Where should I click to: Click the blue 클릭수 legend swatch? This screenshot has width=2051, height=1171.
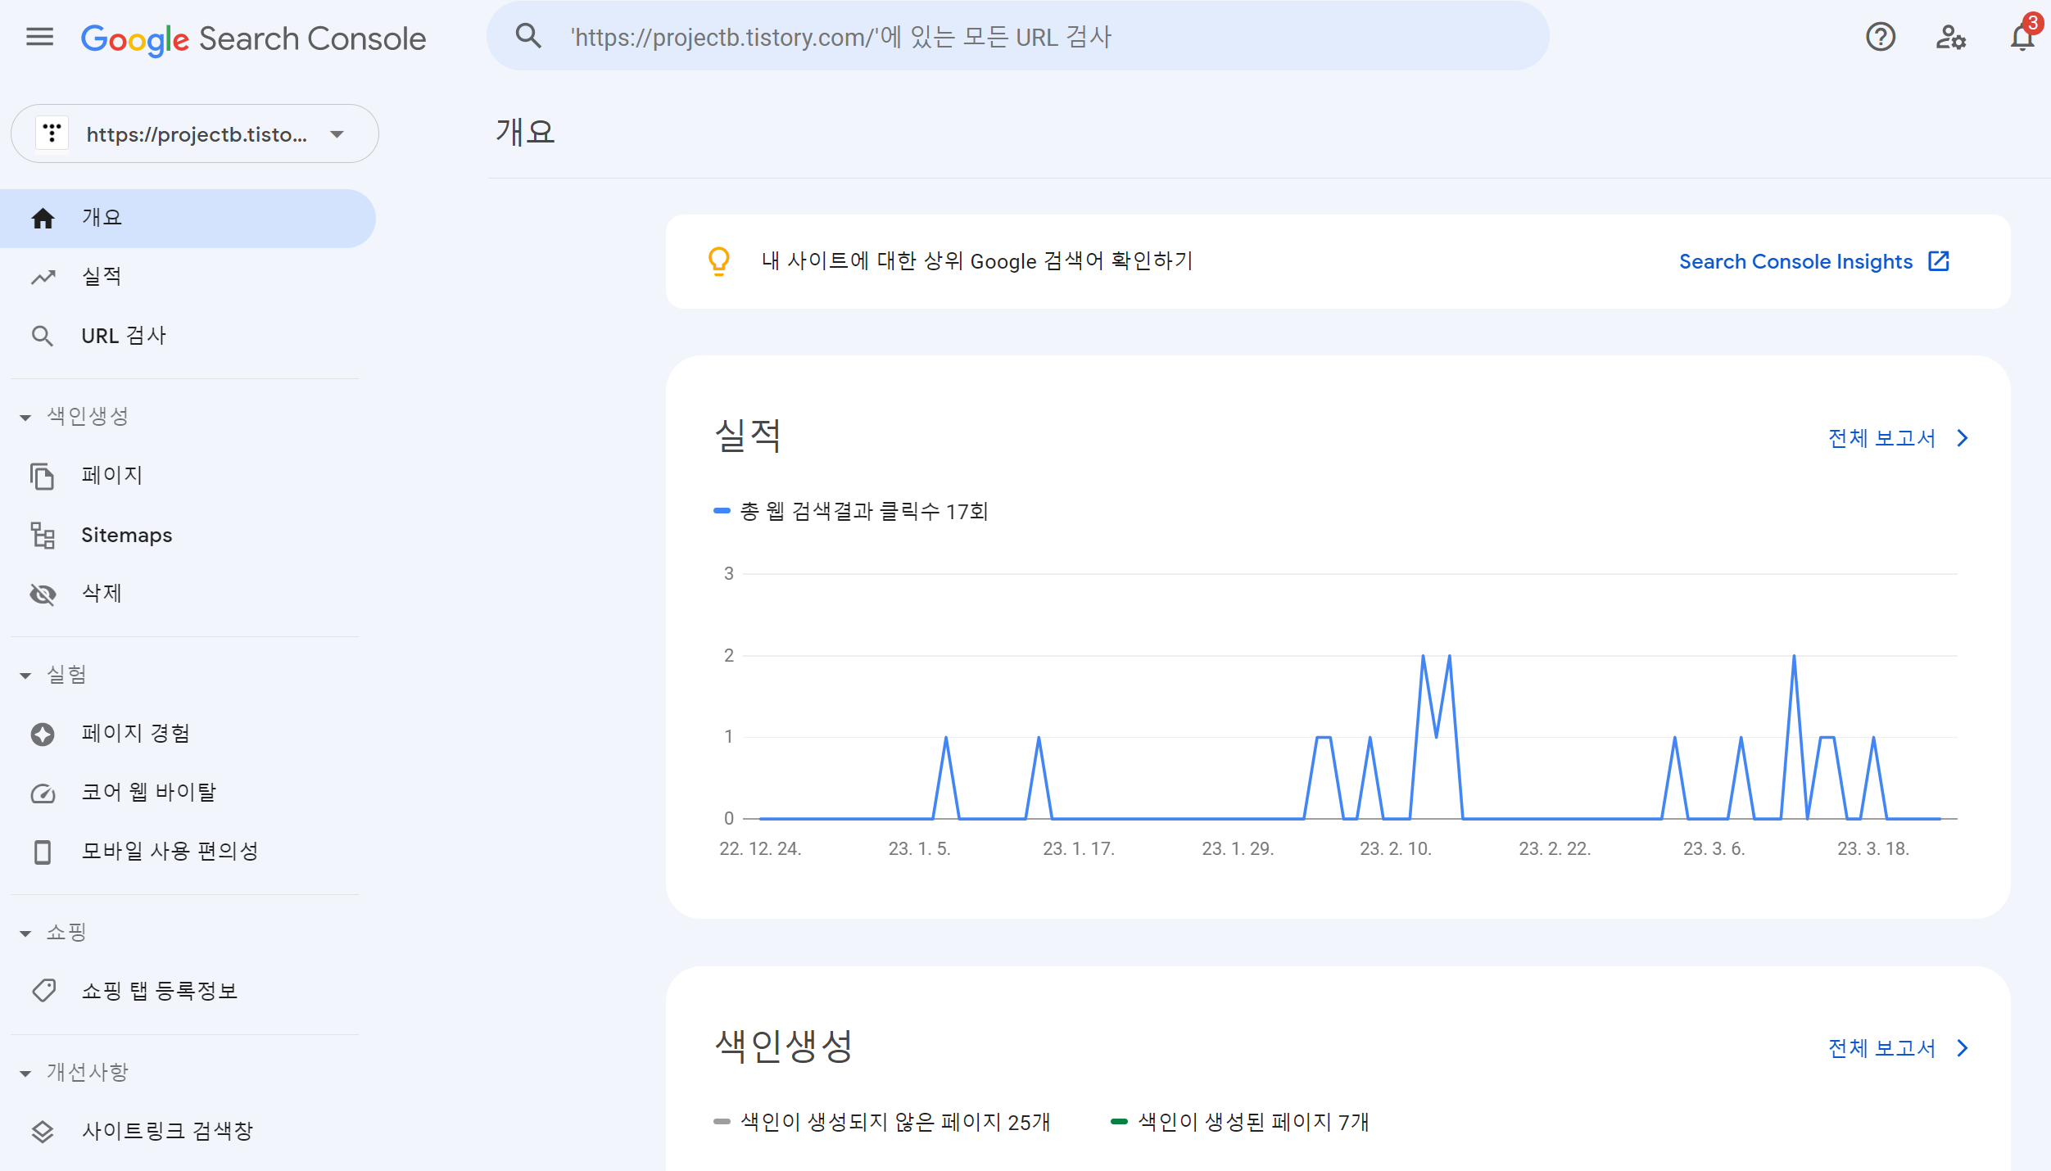[722, 511]
